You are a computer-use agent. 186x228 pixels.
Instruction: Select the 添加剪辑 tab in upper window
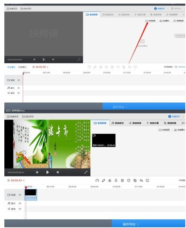coord(92,15)
